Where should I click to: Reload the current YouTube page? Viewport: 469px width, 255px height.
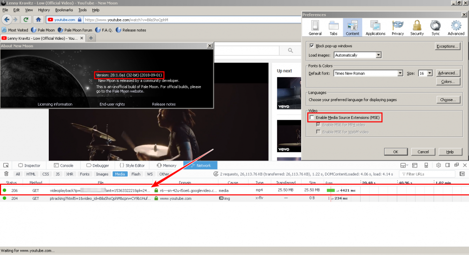click(x=26, y=20)
